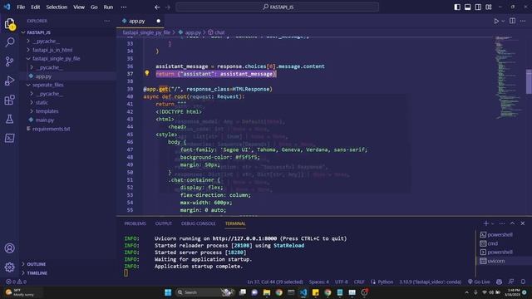The height and width of the screenshot is (299, 532).
Task: Open the terminal-style icon in activity bar
Action: 9,138
